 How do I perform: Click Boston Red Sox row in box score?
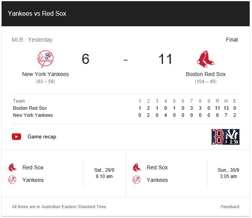(x=125, y=108)
